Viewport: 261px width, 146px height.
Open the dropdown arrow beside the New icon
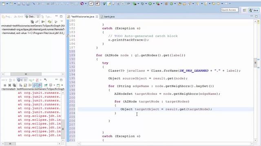(x=7, y=4)
